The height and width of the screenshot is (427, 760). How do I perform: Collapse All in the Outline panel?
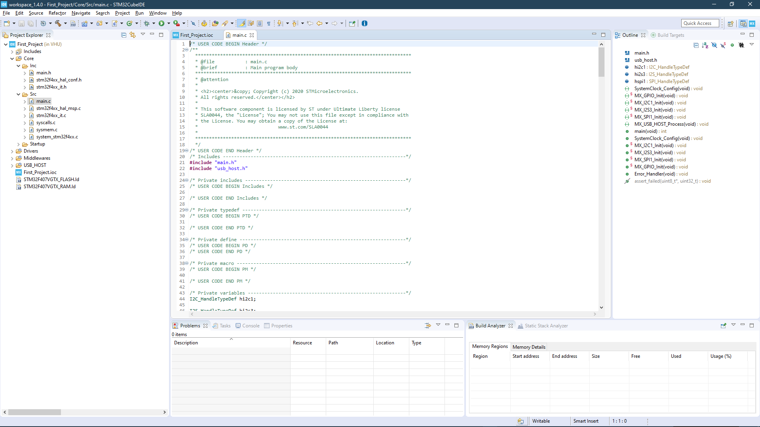point(696,45)
